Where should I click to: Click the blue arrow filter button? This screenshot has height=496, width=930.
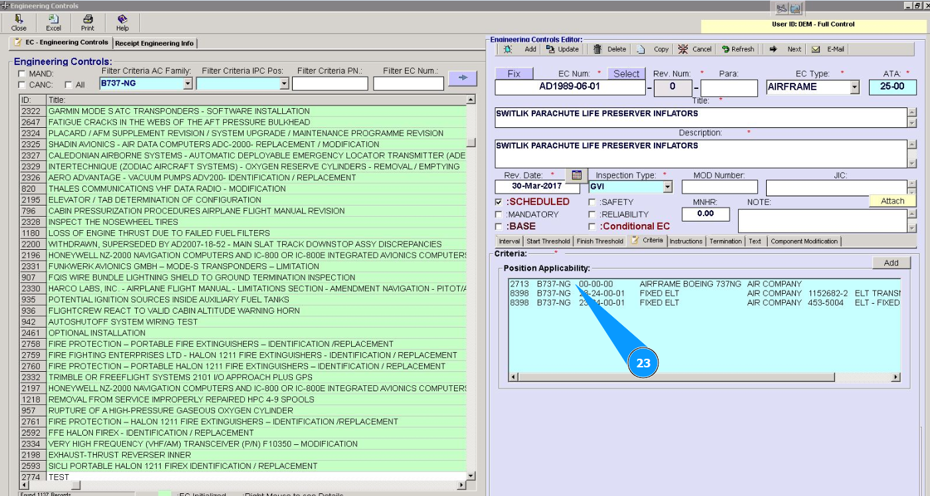pos(463,78)
